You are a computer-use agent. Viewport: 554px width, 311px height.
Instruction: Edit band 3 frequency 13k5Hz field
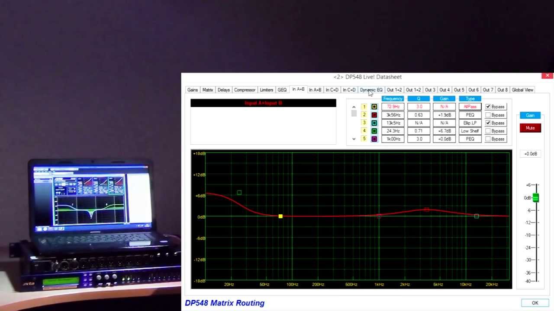pyautogui.click(x=393, y=123)
